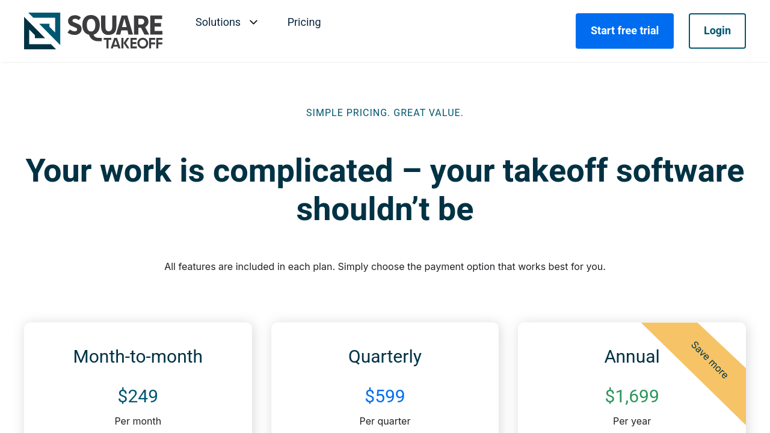Click the $1,699 annual price
The height and width of the screenshot is (433, 770).
click(632, 396)
